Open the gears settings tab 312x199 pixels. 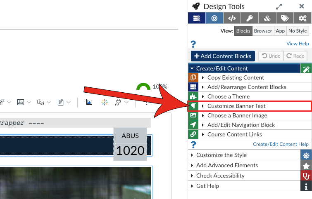pyautogui.click(x=302, y=18)
